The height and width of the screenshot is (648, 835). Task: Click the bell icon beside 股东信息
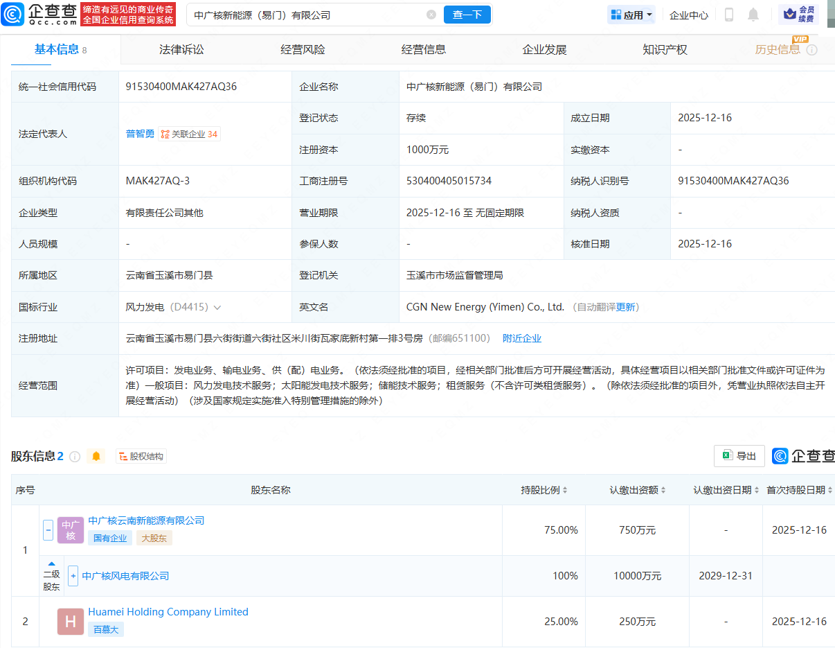tap(96, 456)
